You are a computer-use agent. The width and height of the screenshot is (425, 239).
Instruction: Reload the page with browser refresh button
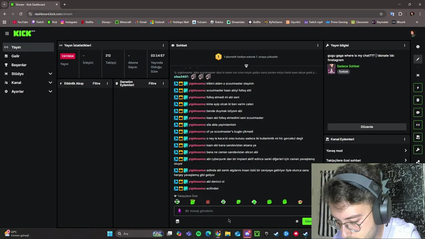click(x=21, y=14)
